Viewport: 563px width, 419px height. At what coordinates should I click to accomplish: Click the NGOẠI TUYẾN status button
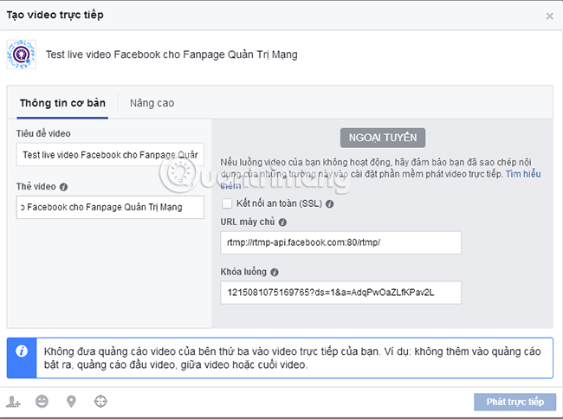(383, 138)
